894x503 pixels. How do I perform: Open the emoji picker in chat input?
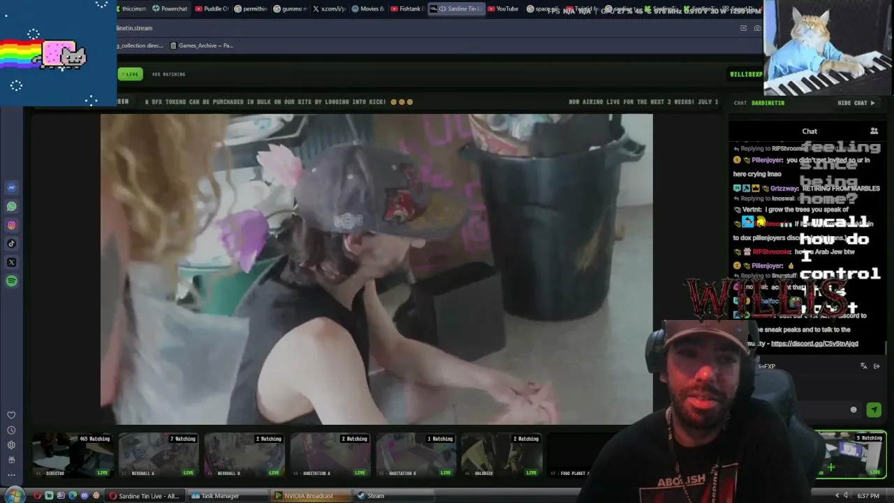point(853,410)
